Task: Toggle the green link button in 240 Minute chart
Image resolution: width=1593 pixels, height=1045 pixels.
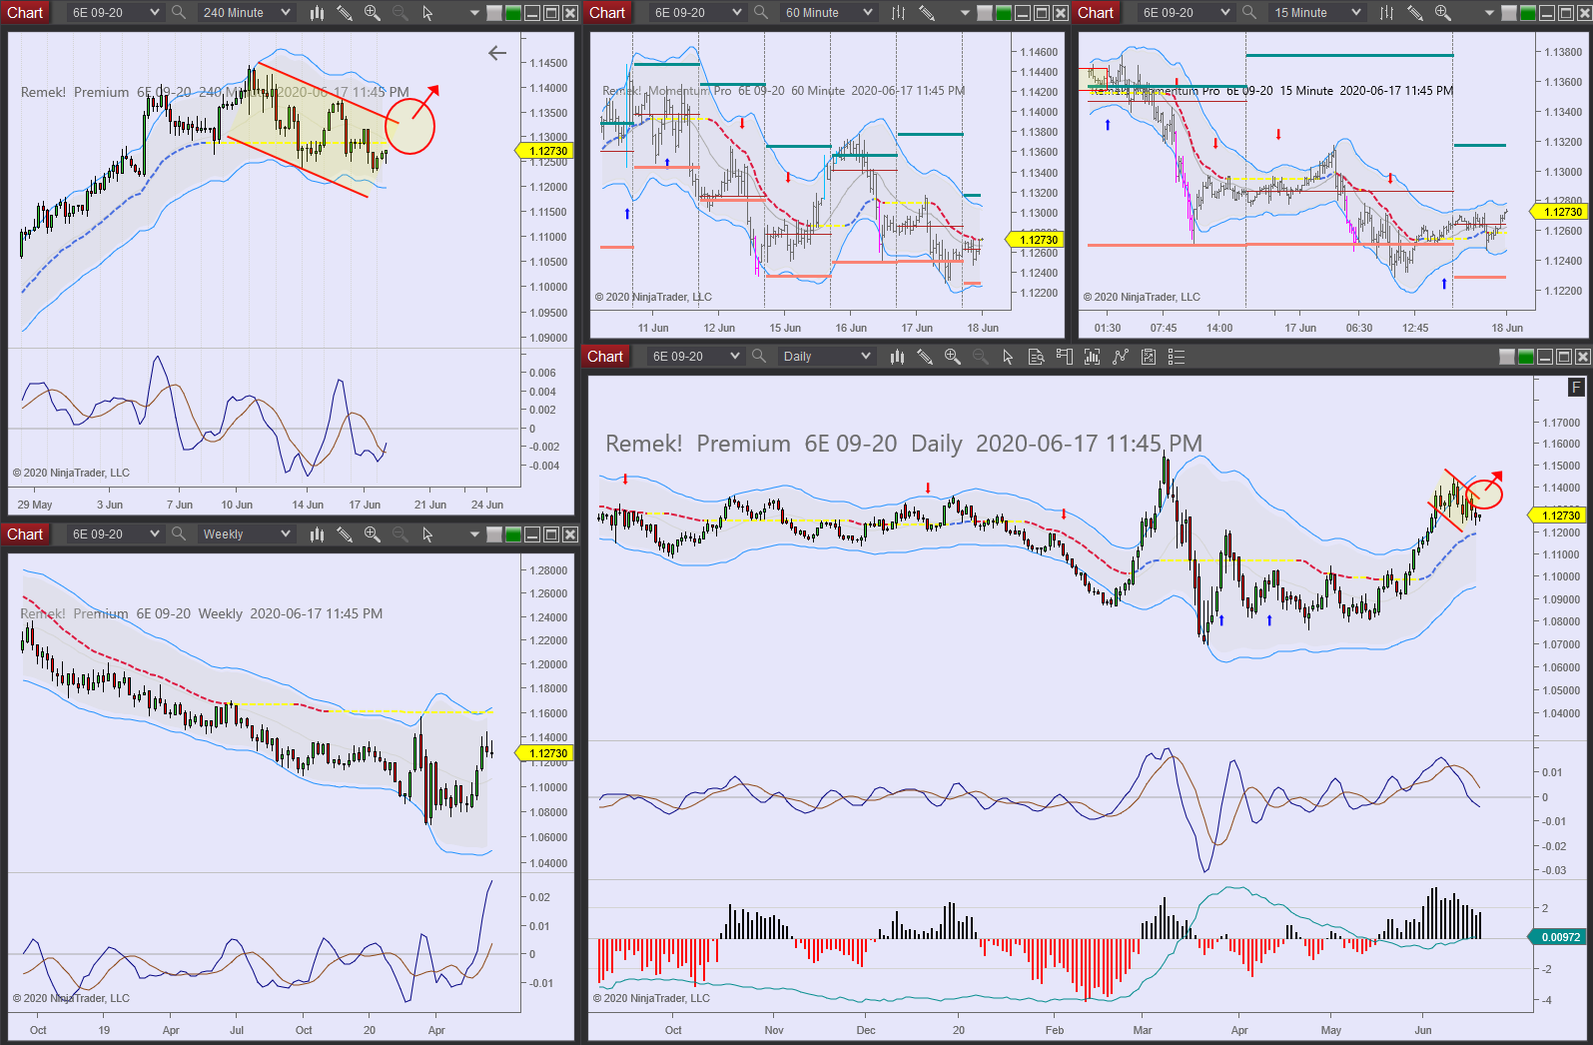Action: (x=513, y=13)
